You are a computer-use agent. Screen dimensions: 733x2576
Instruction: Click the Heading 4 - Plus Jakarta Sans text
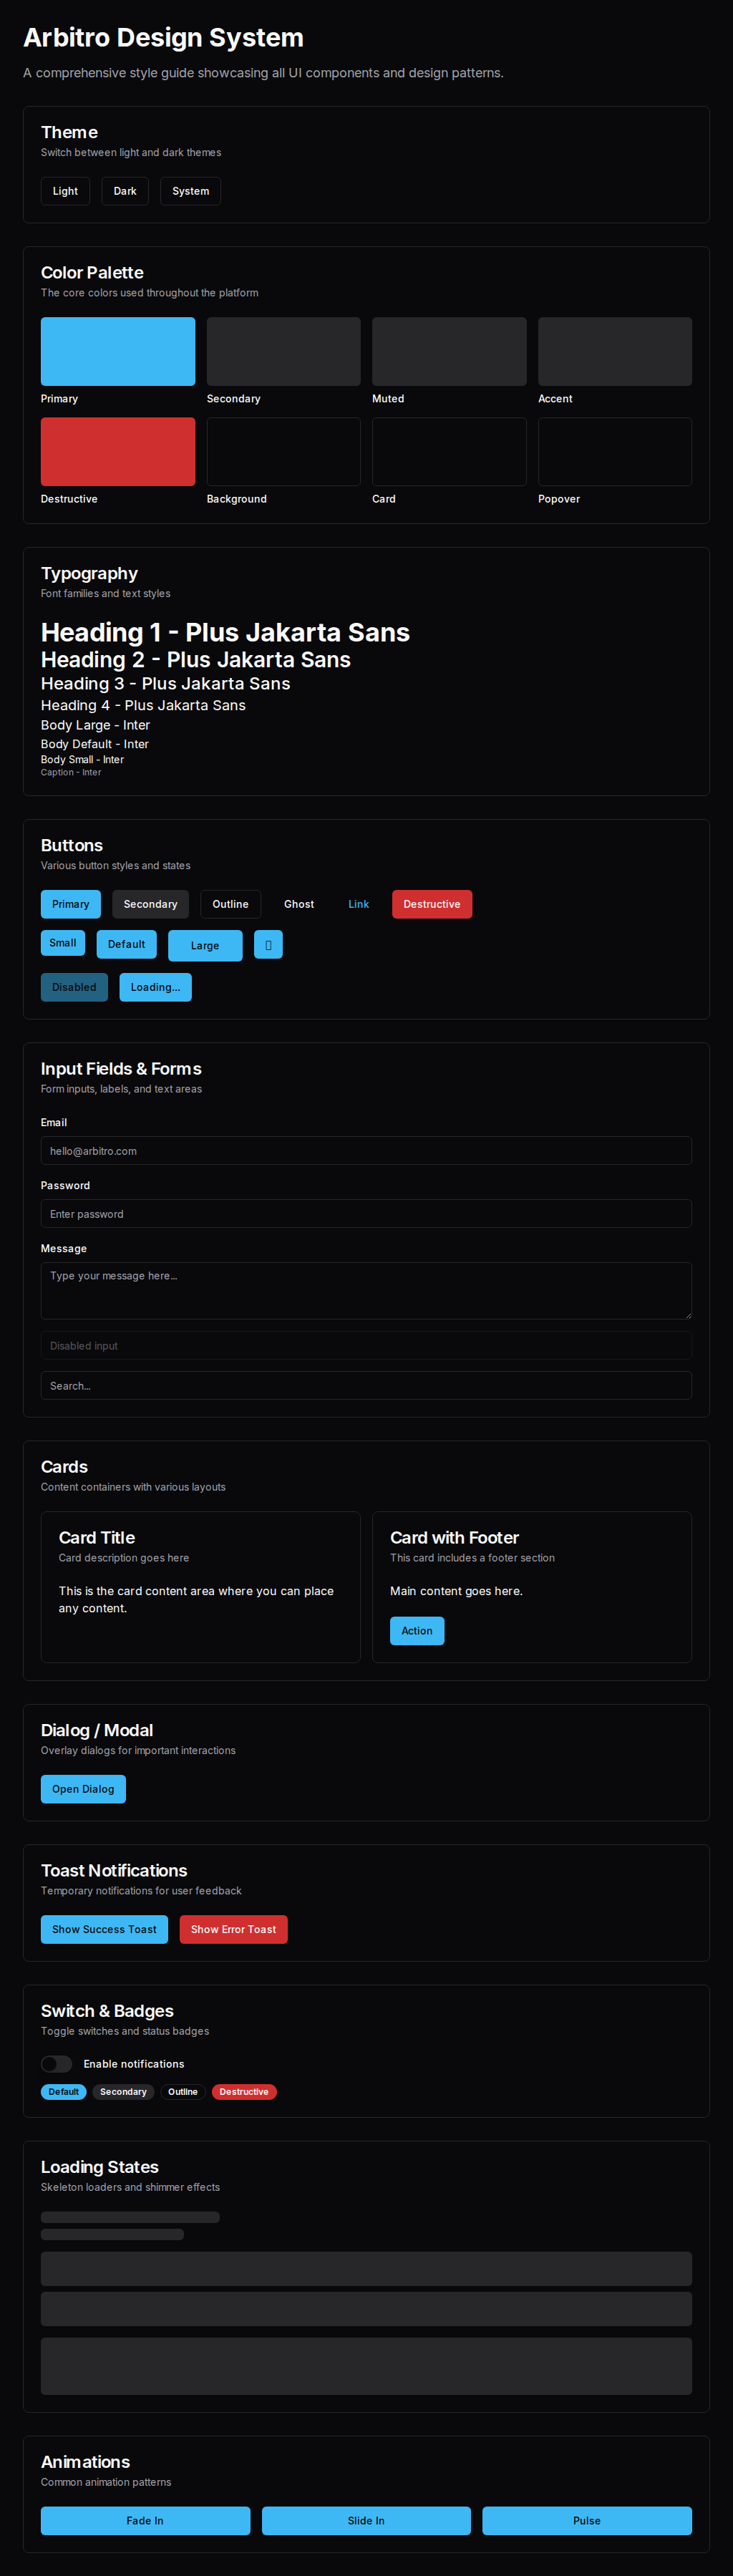coord(143,705)
